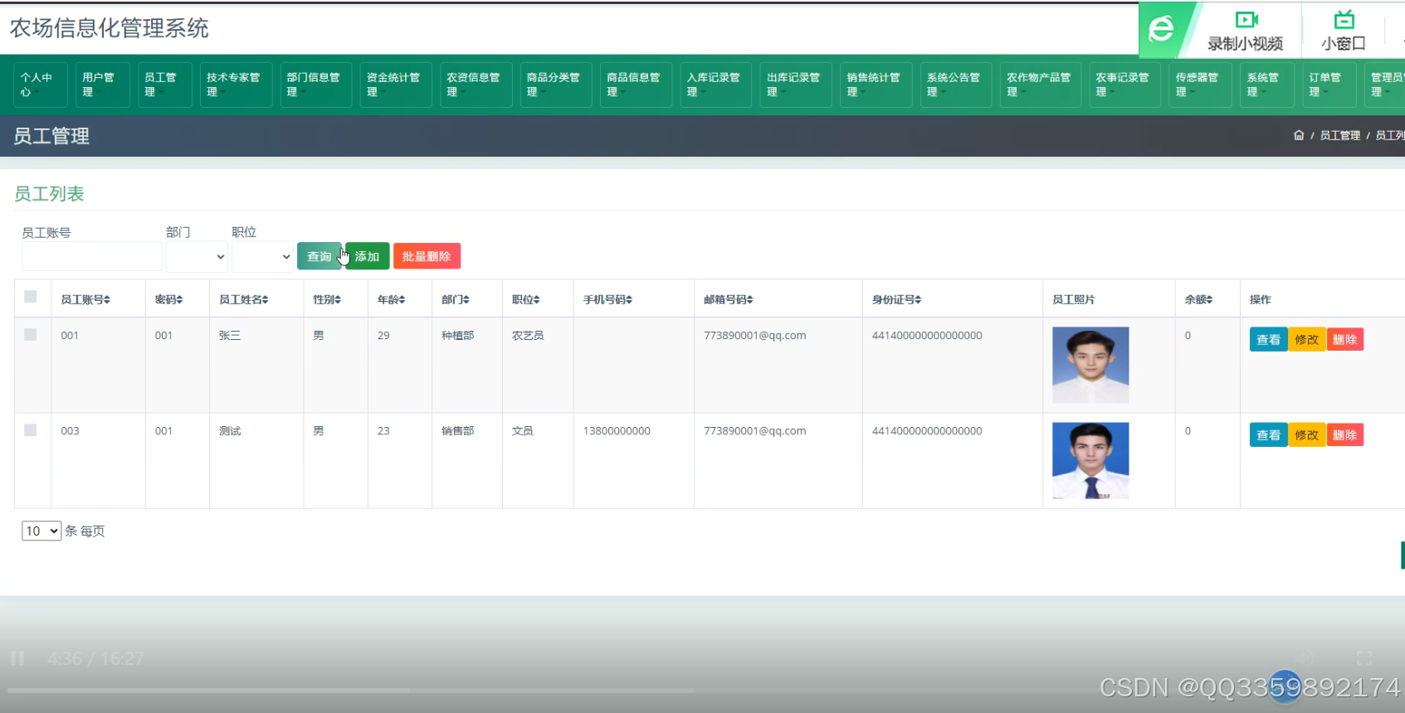
Task: Open the 商品信息管理 menu
Action: pyautogui.click(x=636, y=85)
